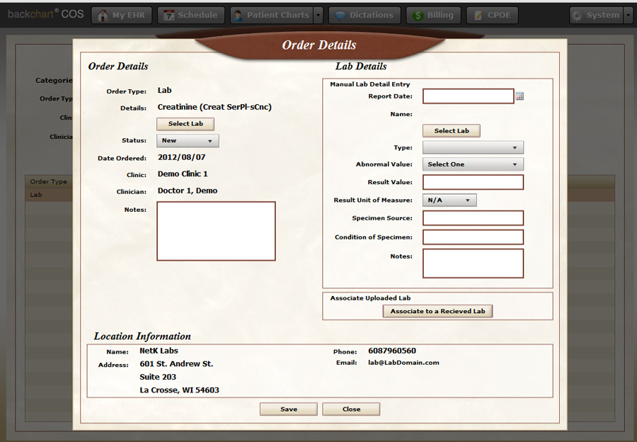Click into the Result Value field
Image resolution: width=637 pixels, height=442 pixels.
pos(473,182)
